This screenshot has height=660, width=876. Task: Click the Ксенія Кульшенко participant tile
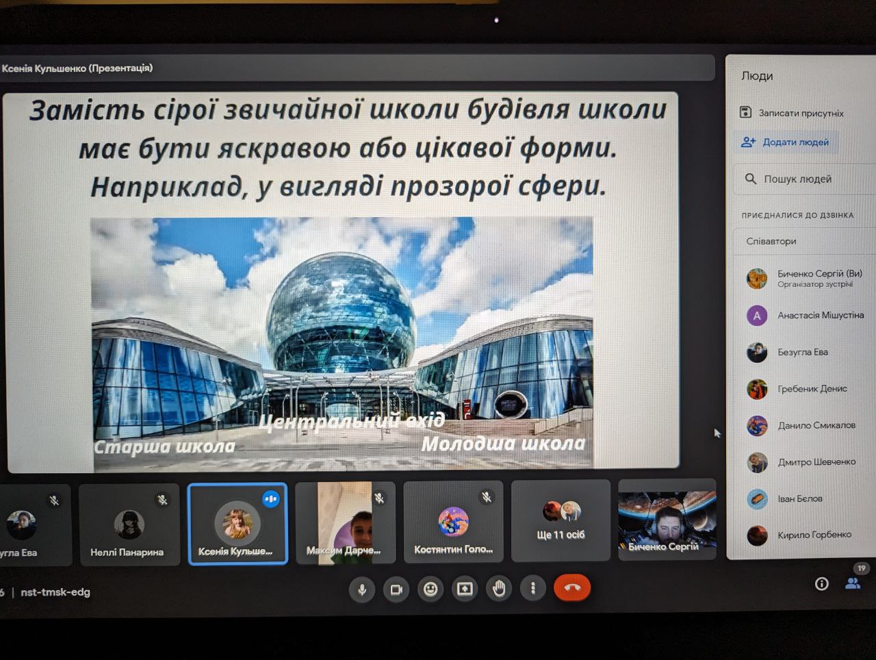point(237,524)
